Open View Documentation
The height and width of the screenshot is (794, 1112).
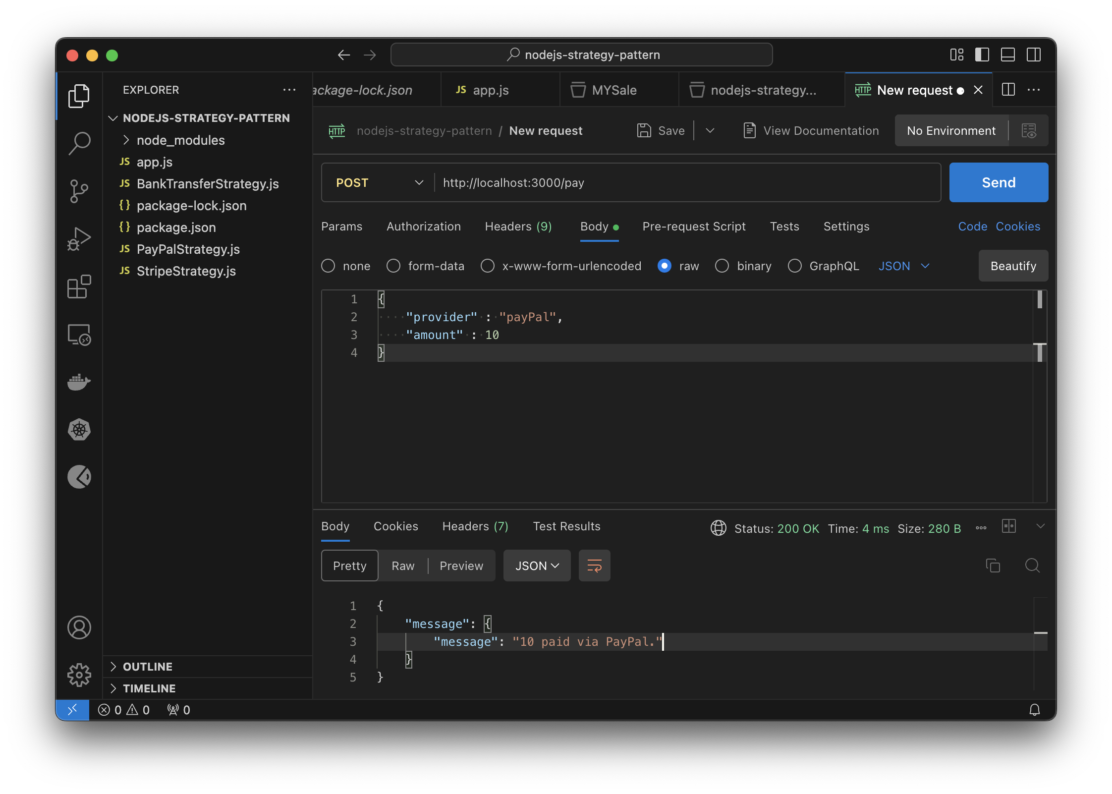pos(811,131)
